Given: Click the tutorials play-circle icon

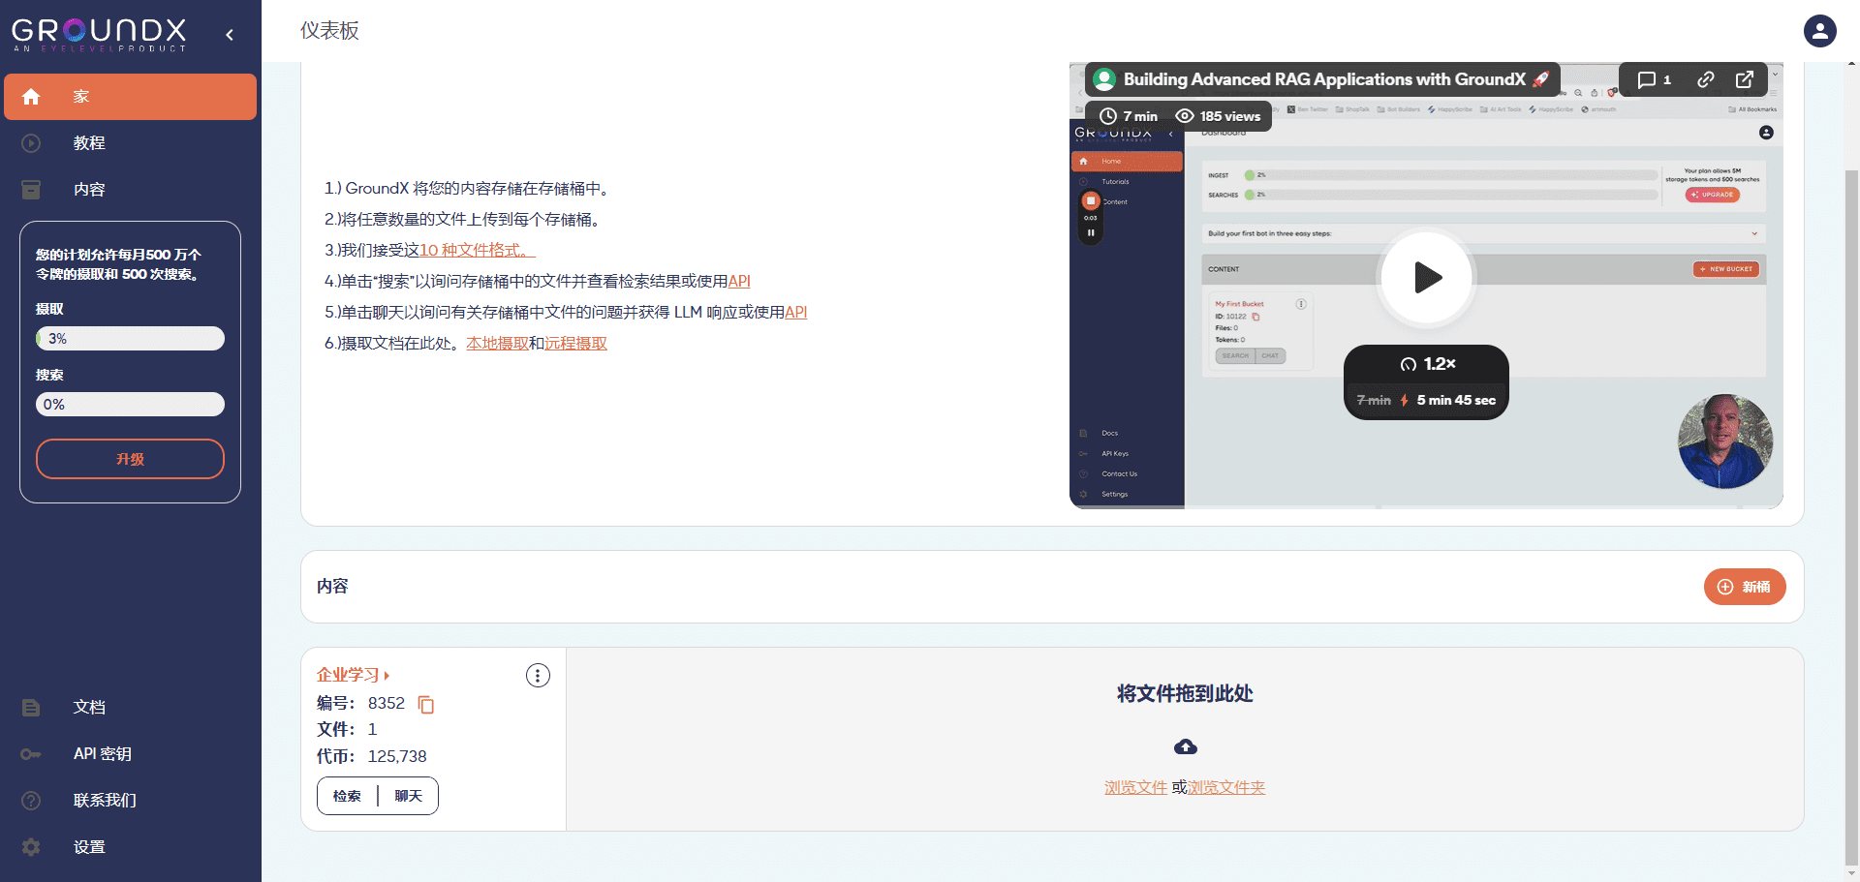Looking at the screenshot, I should click(x=31, y=143).
